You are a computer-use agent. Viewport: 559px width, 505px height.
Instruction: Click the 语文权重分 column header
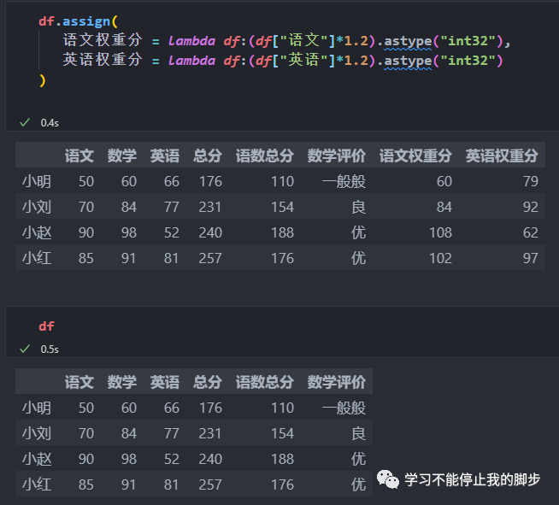tap(415, 156)
